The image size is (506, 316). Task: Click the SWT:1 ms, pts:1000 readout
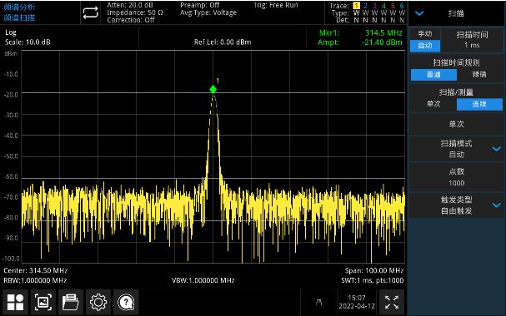373,280
